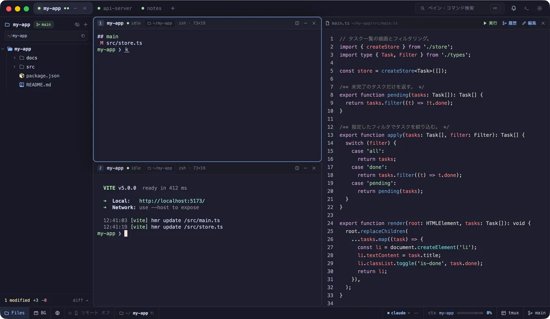Expand the docs folder
The width and height of the screenshot is (550, 319).
click(x=15, y=58)
